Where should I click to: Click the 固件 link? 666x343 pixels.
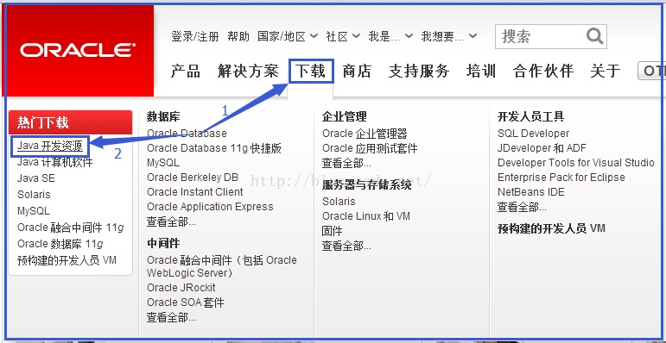click(332, 231)
